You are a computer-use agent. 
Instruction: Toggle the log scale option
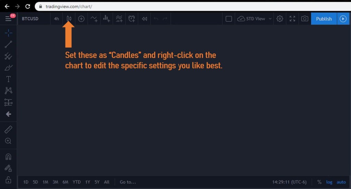pyautogui.click(x=329, y=182)
